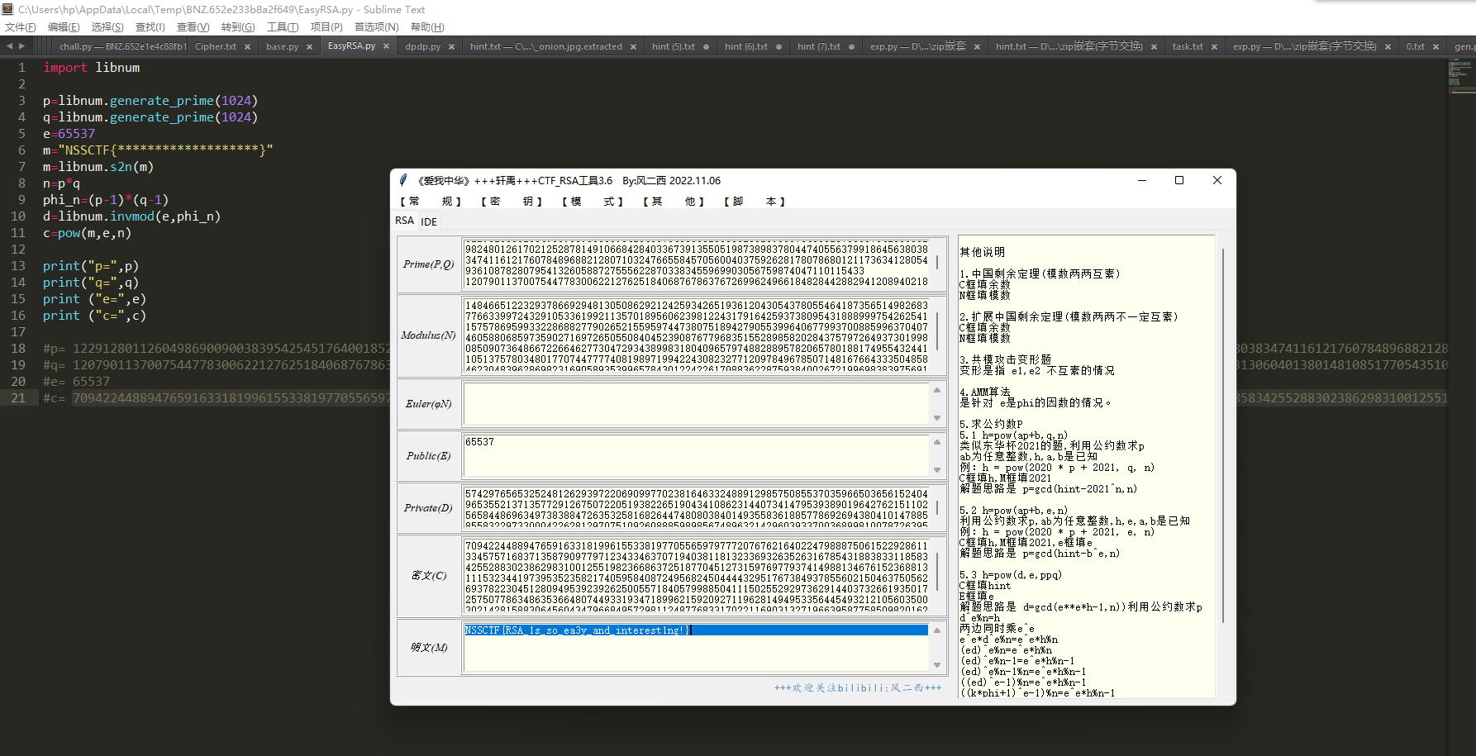
Task: Click the Euler(φN) label button
Action: click(x=428, y=404)
